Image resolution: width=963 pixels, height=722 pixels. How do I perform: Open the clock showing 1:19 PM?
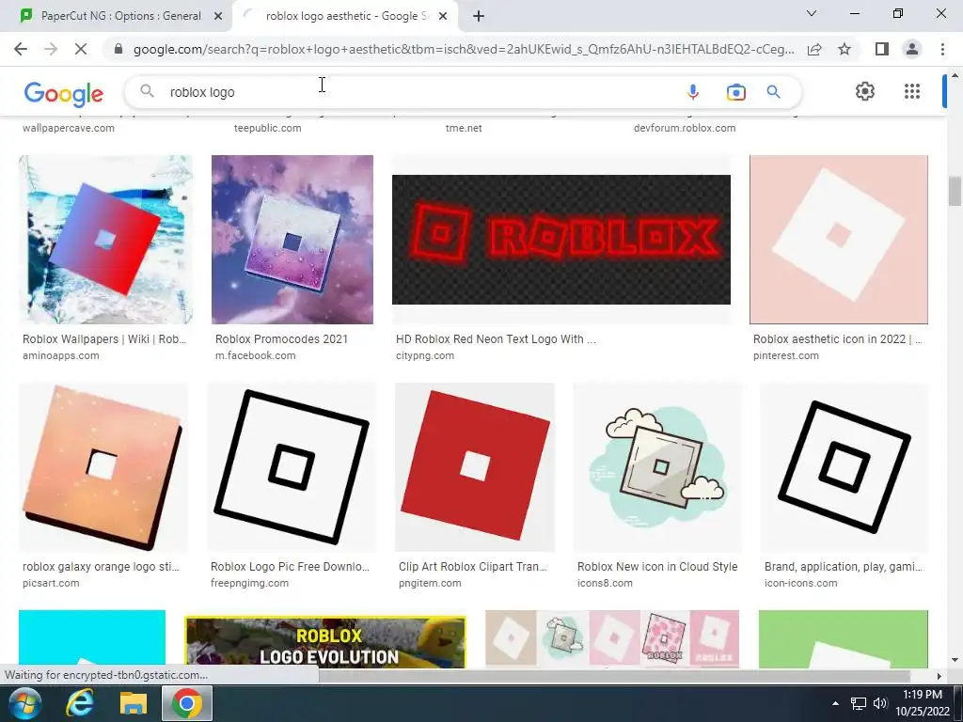922,703
